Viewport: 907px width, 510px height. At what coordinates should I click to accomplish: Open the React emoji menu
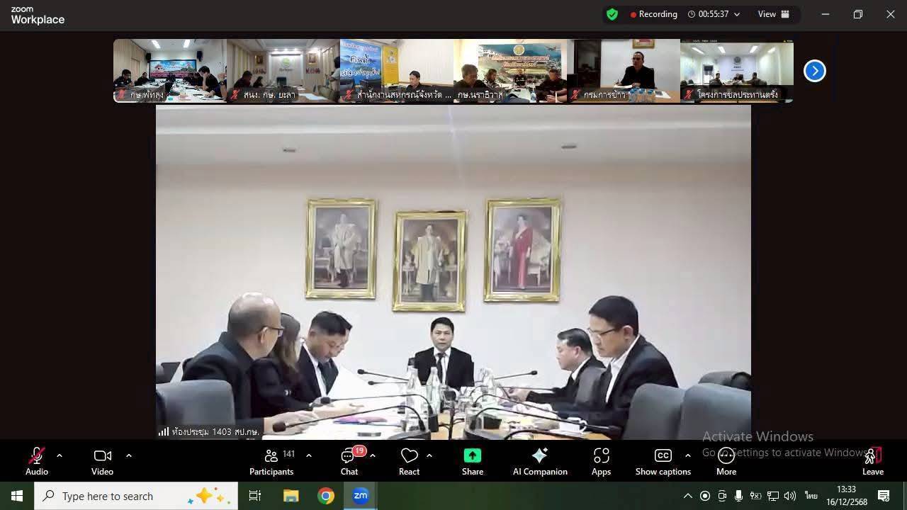[409, 462]
